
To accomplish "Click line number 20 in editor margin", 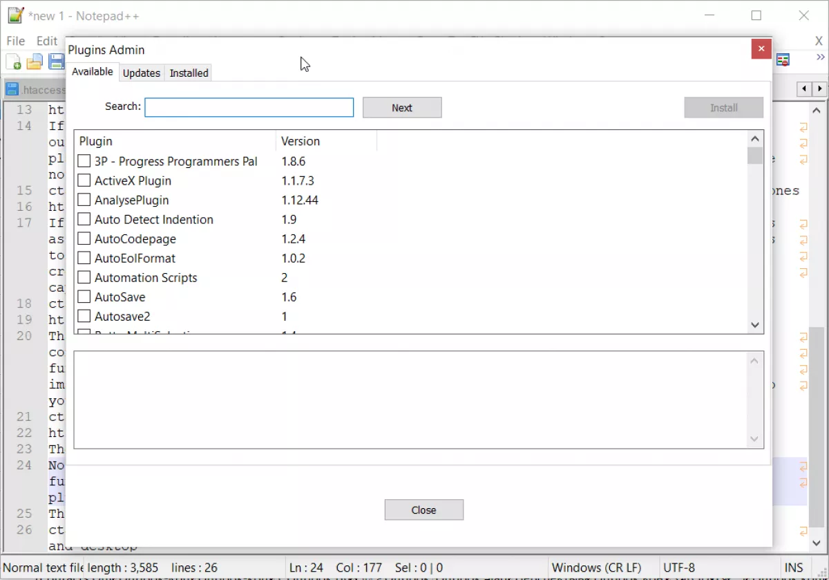I will (x=24, y=336).
